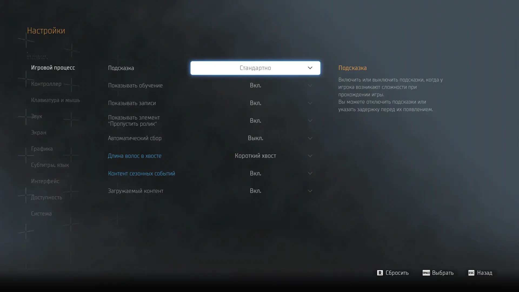The height and width of the screenshot is (292, 519).
Task: Open the Контроллер settings category
Action: 46,84
